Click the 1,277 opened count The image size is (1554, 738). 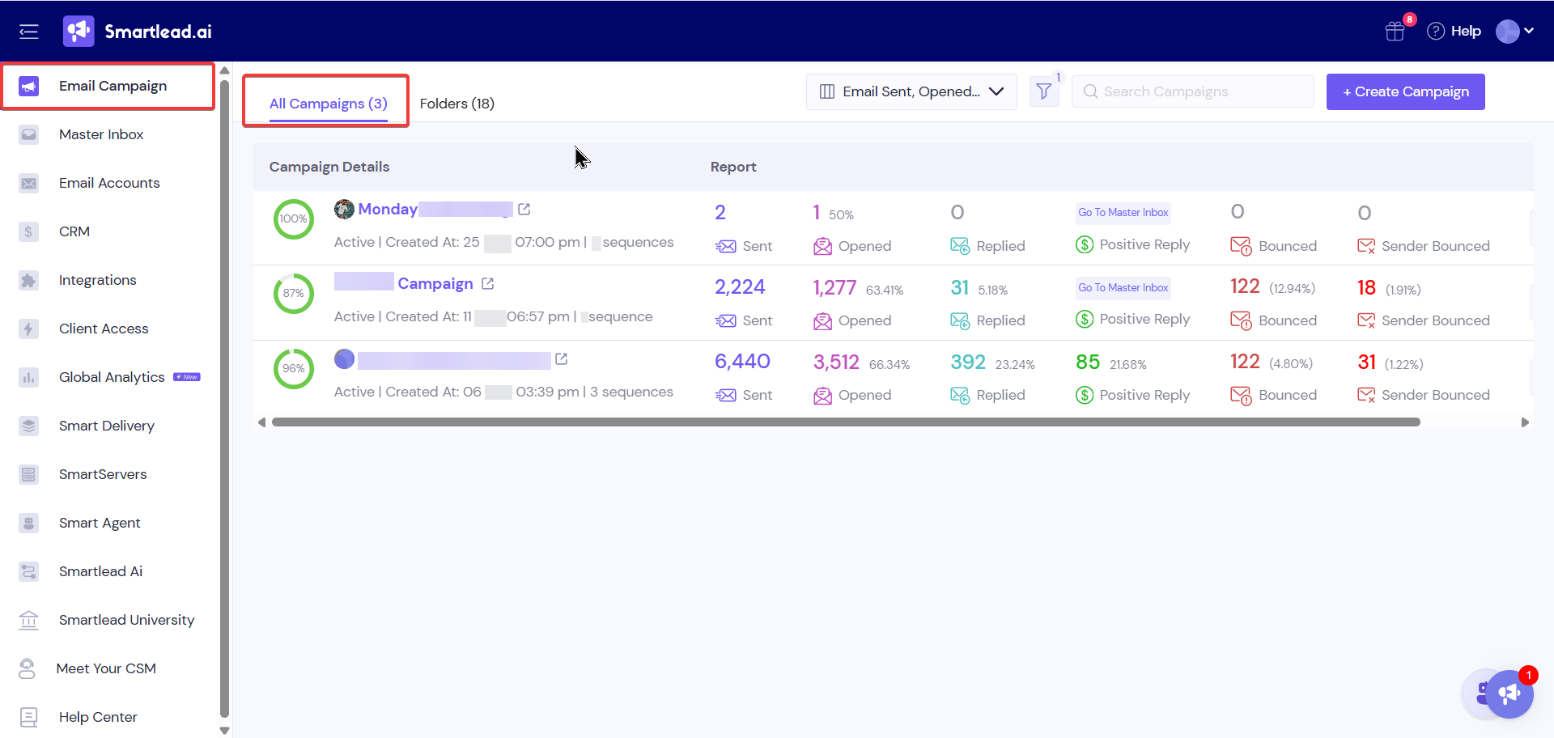pos(834,287)
